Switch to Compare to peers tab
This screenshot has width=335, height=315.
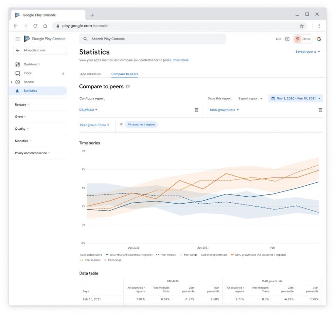coord(125,74)
